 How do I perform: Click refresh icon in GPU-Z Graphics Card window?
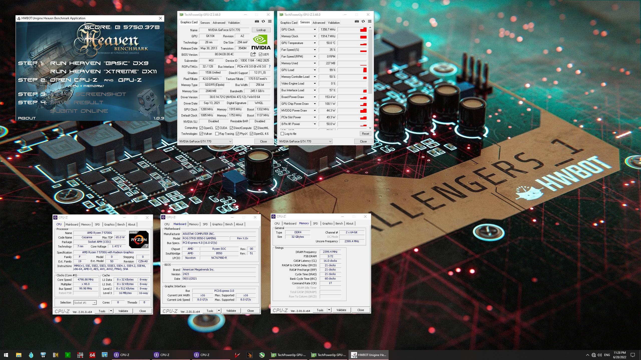pyautogui.click(x=263, y=21)
